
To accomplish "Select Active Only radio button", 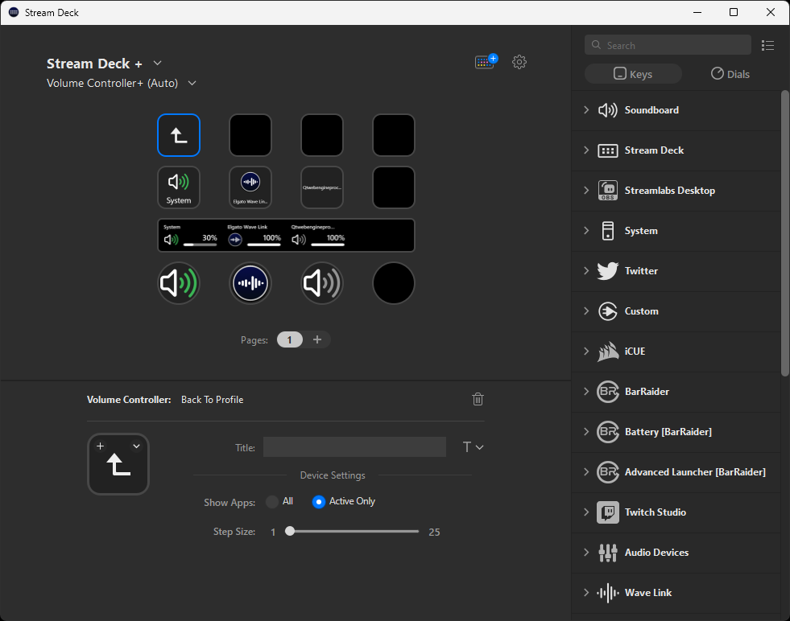I will click(x=319, y=502).
